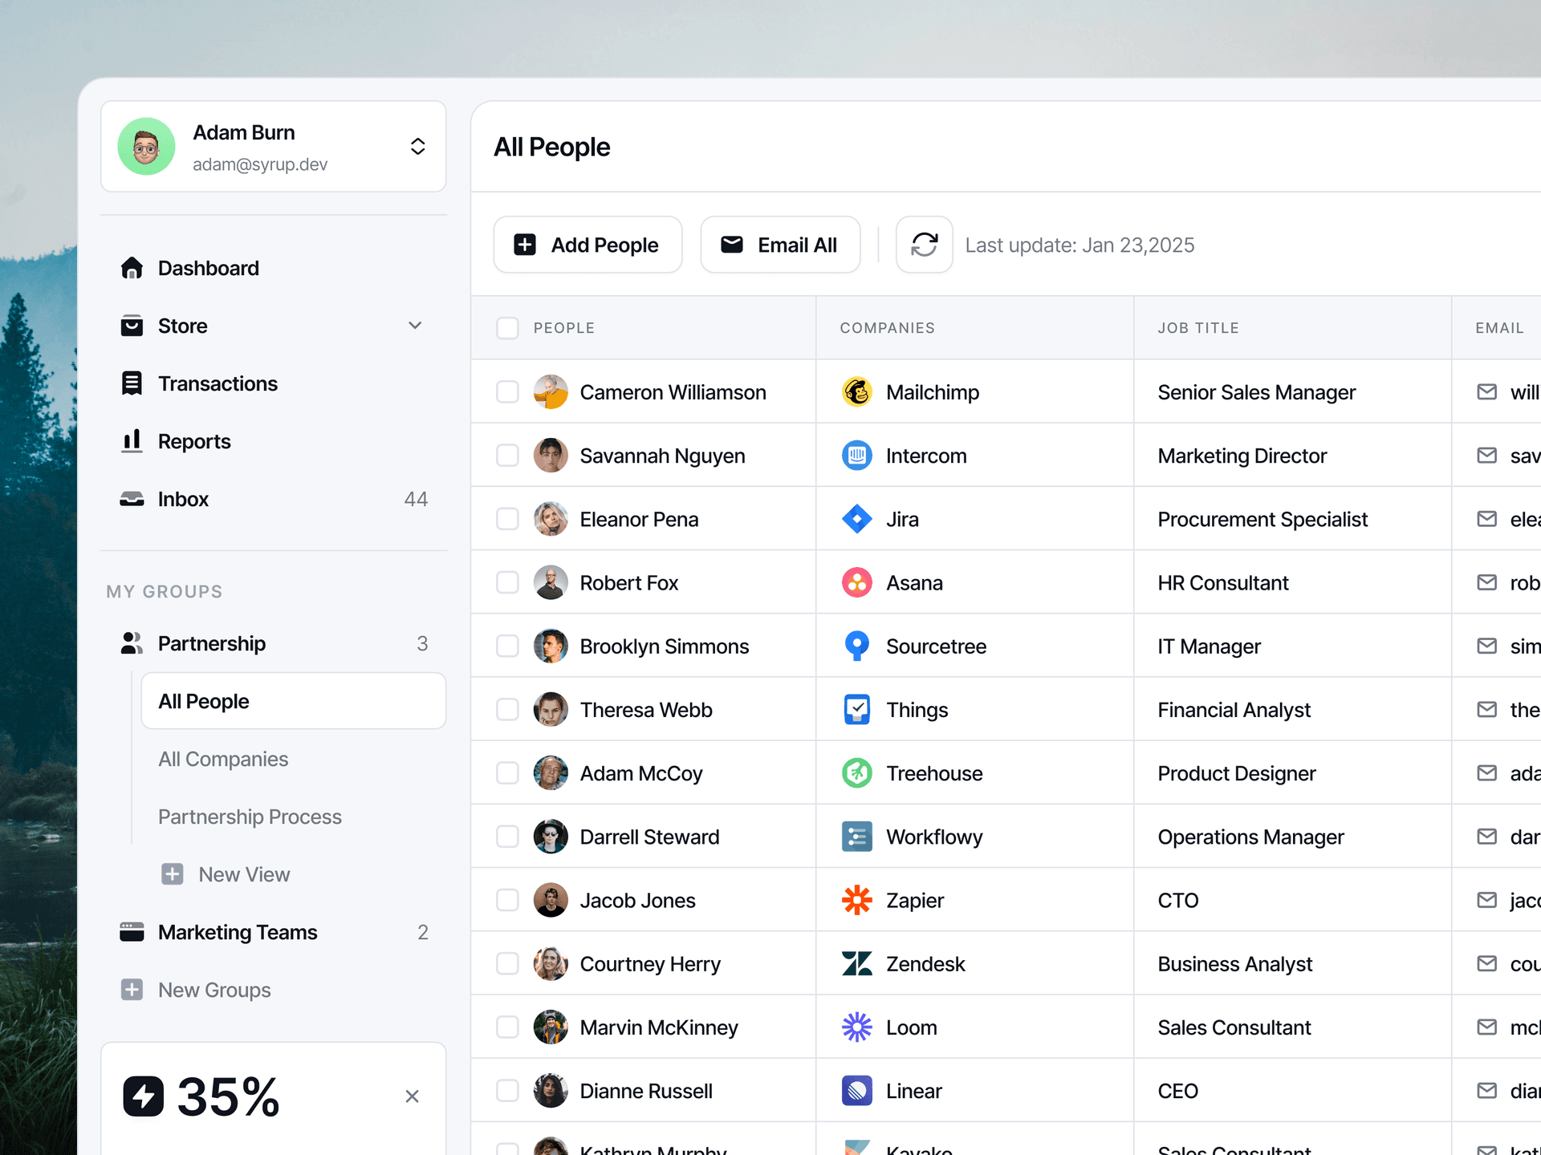
Task: Click Savannah Nguyen's profile picture
Action: tap(551, 455)
